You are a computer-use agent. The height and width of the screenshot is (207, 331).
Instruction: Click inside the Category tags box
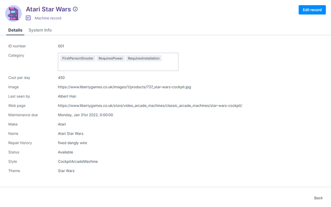pyautogui.click(x=118, y=66)
